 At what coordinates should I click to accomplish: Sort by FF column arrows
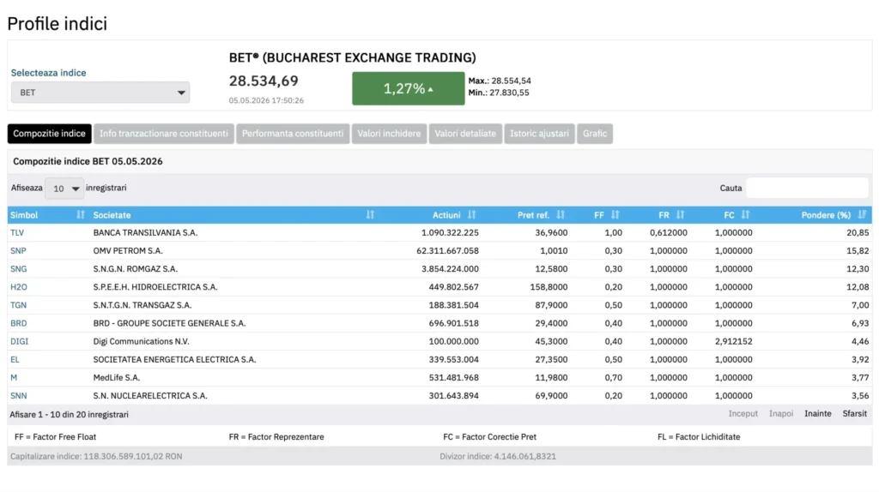[615, 215]
